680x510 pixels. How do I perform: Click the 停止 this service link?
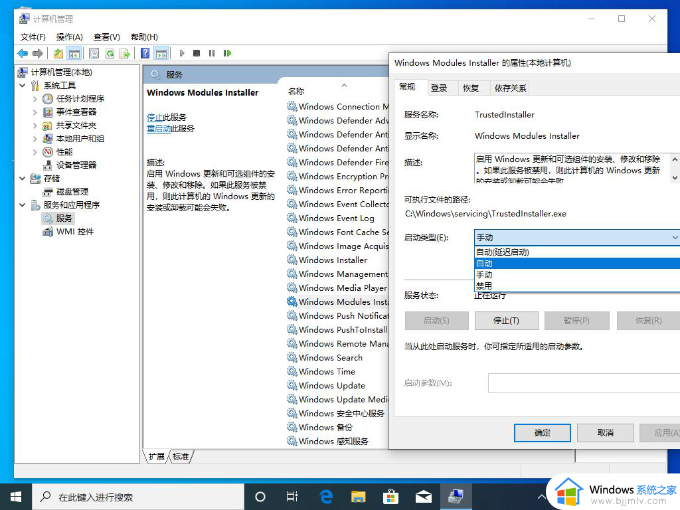click(x=155, y=118)
